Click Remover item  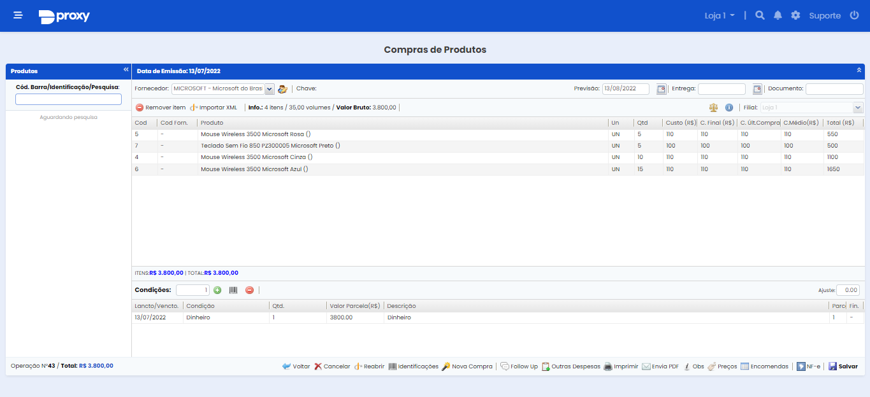161,108
